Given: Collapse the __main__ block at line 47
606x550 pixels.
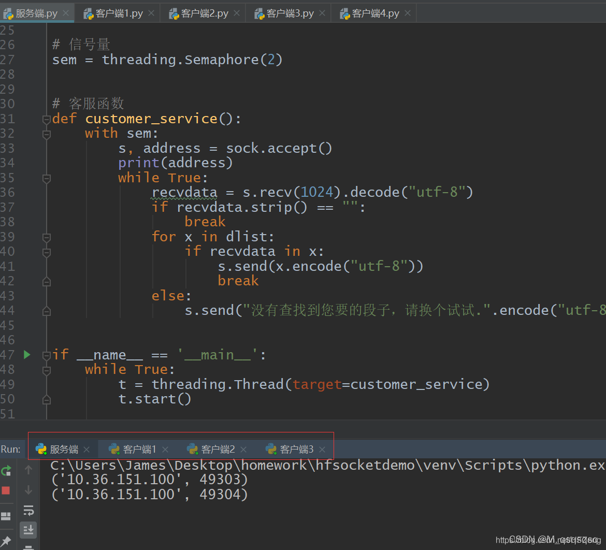Looking at the screenshot, I should point(47,355).
